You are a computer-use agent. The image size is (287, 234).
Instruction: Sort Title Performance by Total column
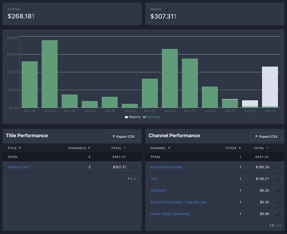pos(118,148)
